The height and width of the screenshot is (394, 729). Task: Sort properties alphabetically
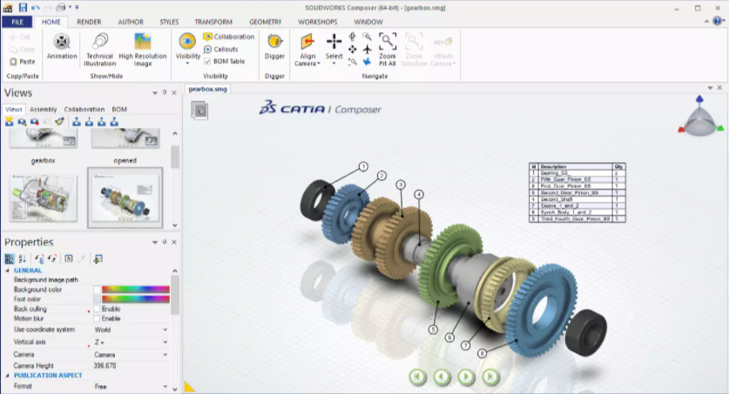[22, 258]
